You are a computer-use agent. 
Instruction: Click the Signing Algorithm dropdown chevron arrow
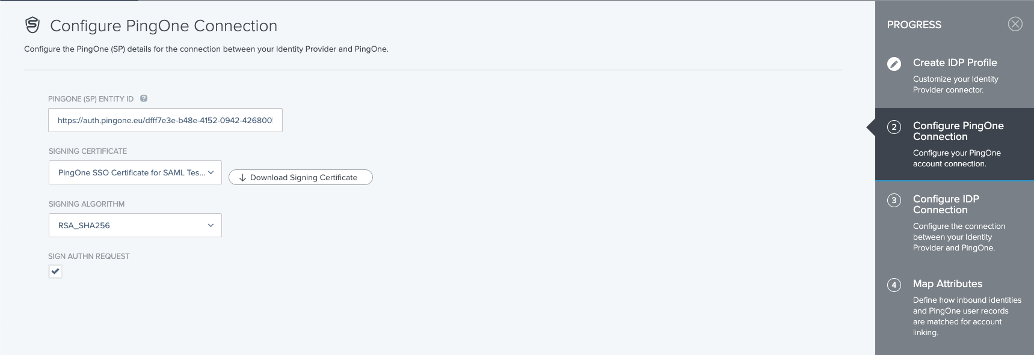point(211,225)
